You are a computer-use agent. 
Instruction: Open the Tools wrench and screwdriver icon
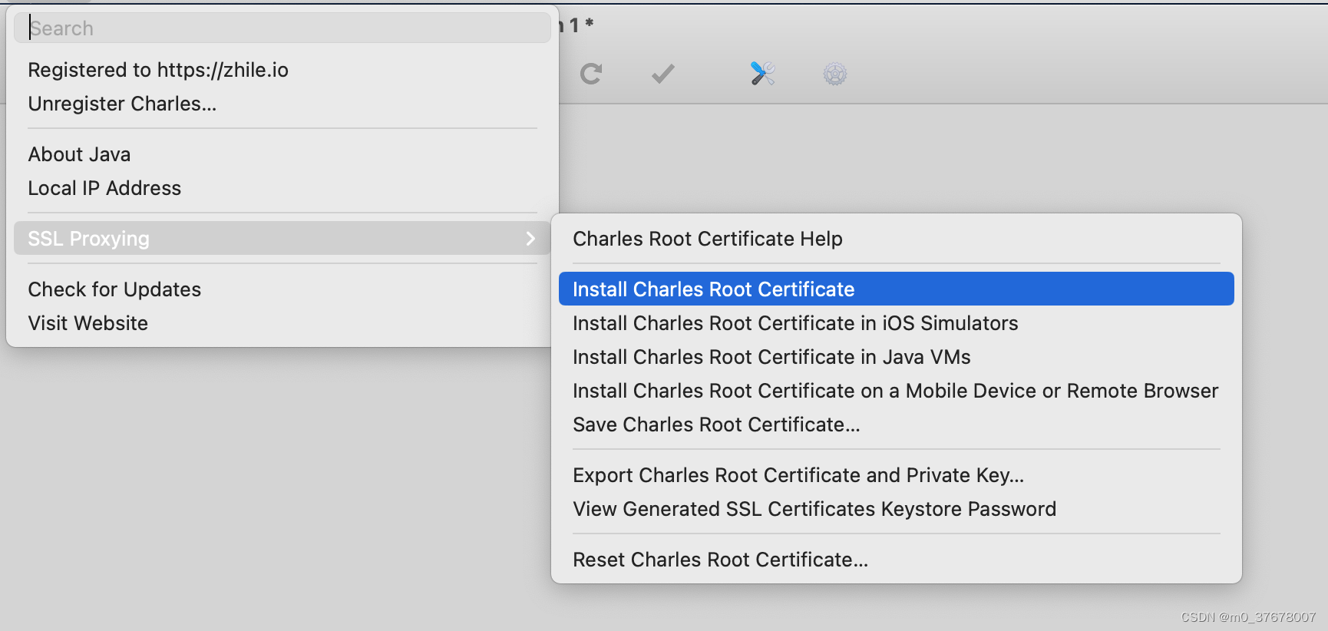[x=762, y=74]
